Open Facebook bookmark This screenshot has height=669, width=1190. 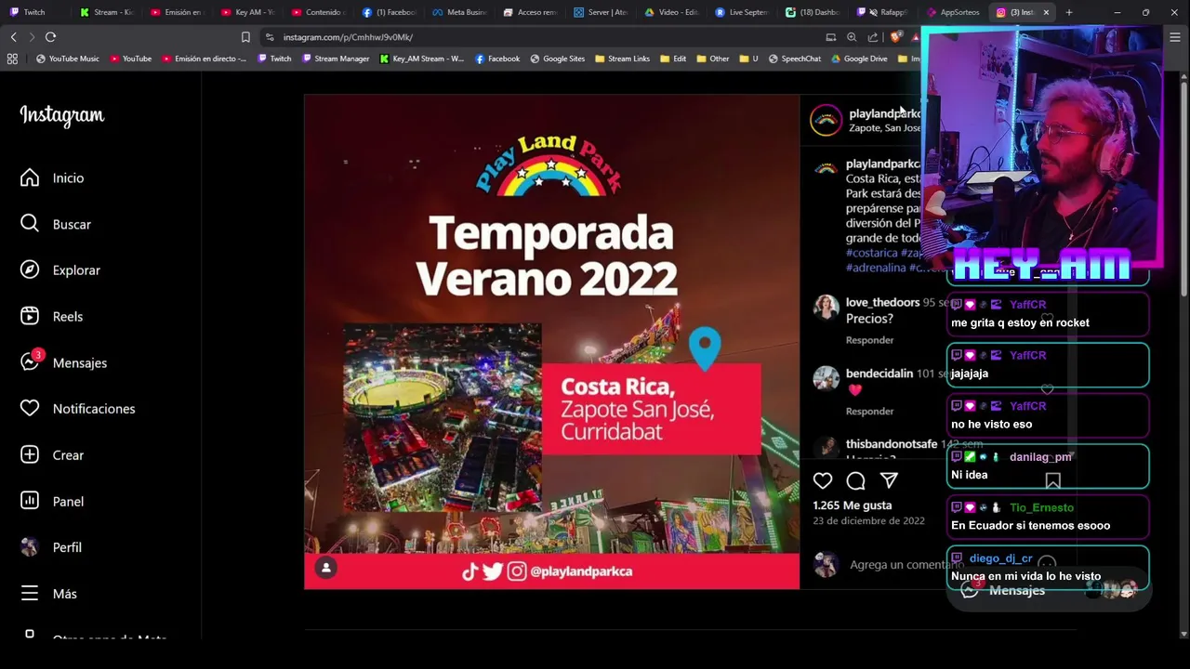point(497,59)
